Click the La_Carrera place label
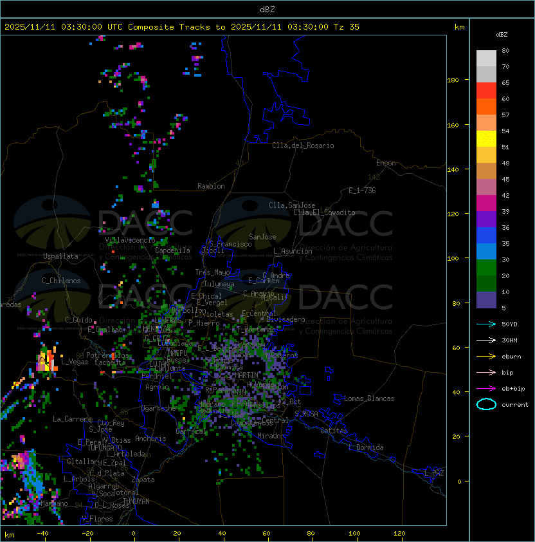 coord(73,419)
